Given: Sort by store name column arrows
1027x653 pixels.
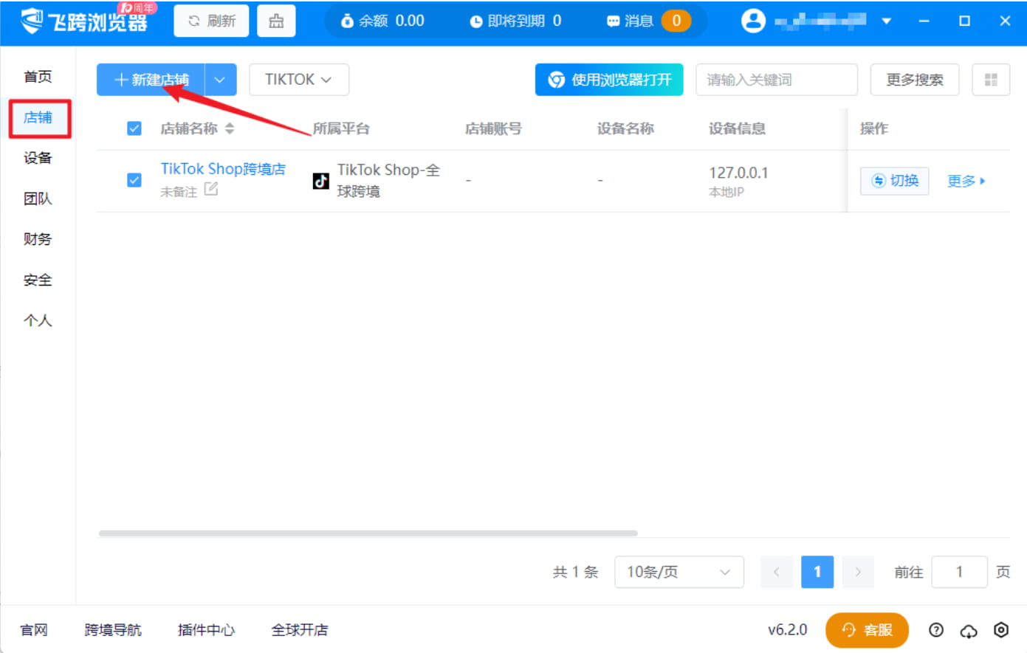Looking at the screenshot, I should click(x=230, y=128).
